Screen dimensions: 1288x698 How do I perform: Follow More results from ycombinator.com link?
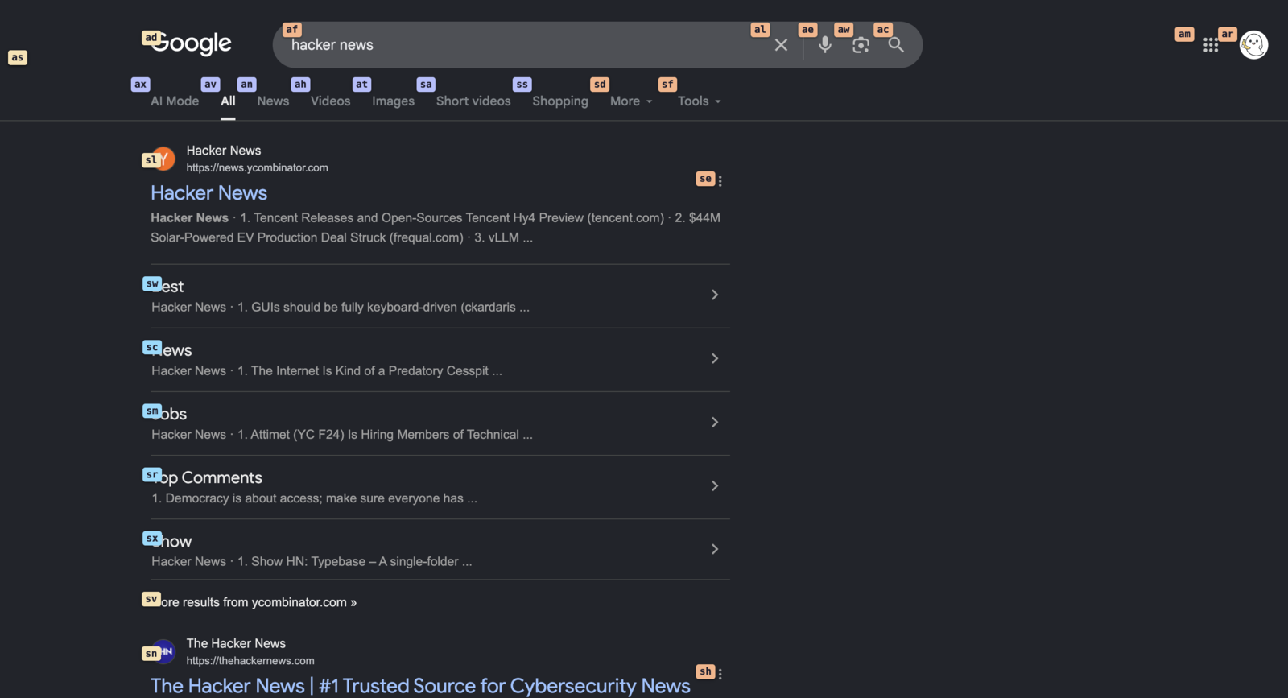(x=254, y=602)
